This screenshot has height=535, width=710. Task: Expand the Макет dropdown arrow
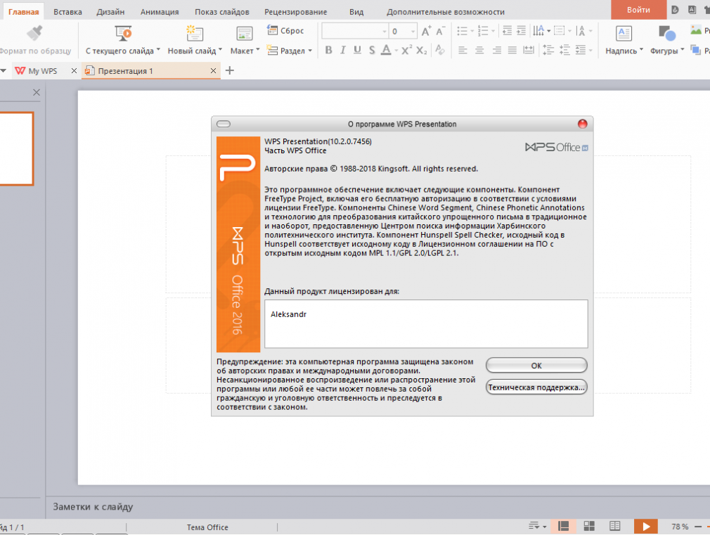click(x=258, y=49)
